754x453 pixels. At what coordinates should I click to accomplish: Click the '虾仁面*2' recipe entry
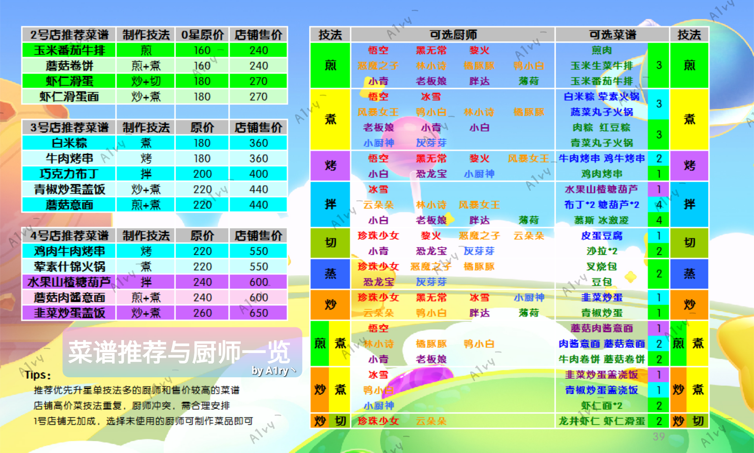tap(602, 406)
